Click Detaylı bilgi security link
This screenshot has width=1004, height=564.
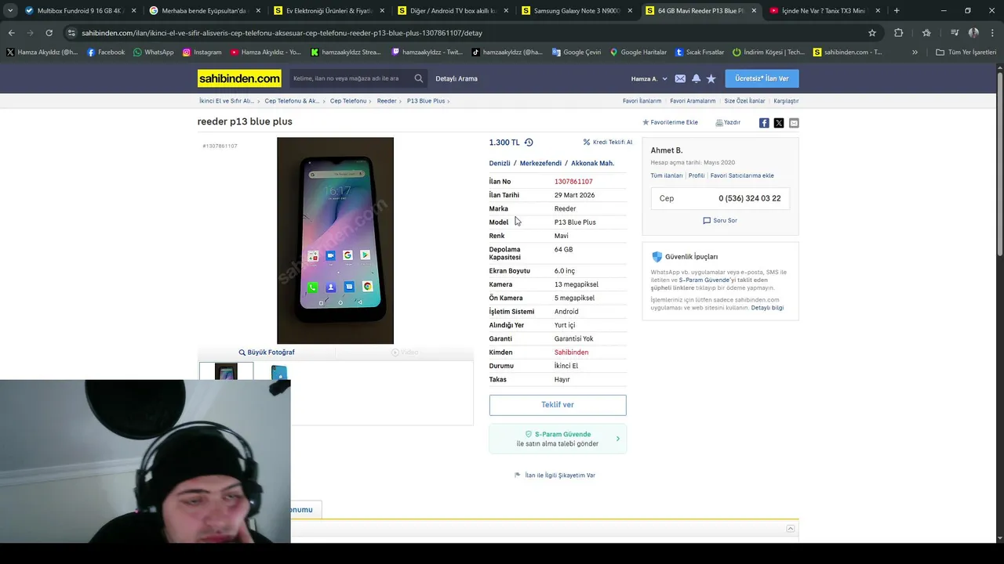tap(767, 308)
